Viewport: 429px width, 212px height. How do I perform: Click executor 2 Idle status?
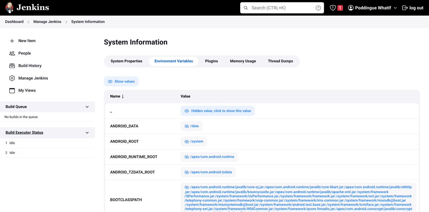coord(12,153)
